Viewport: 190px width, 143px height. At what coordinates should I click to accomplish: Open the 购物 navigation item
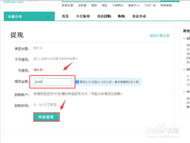(121, 16)
